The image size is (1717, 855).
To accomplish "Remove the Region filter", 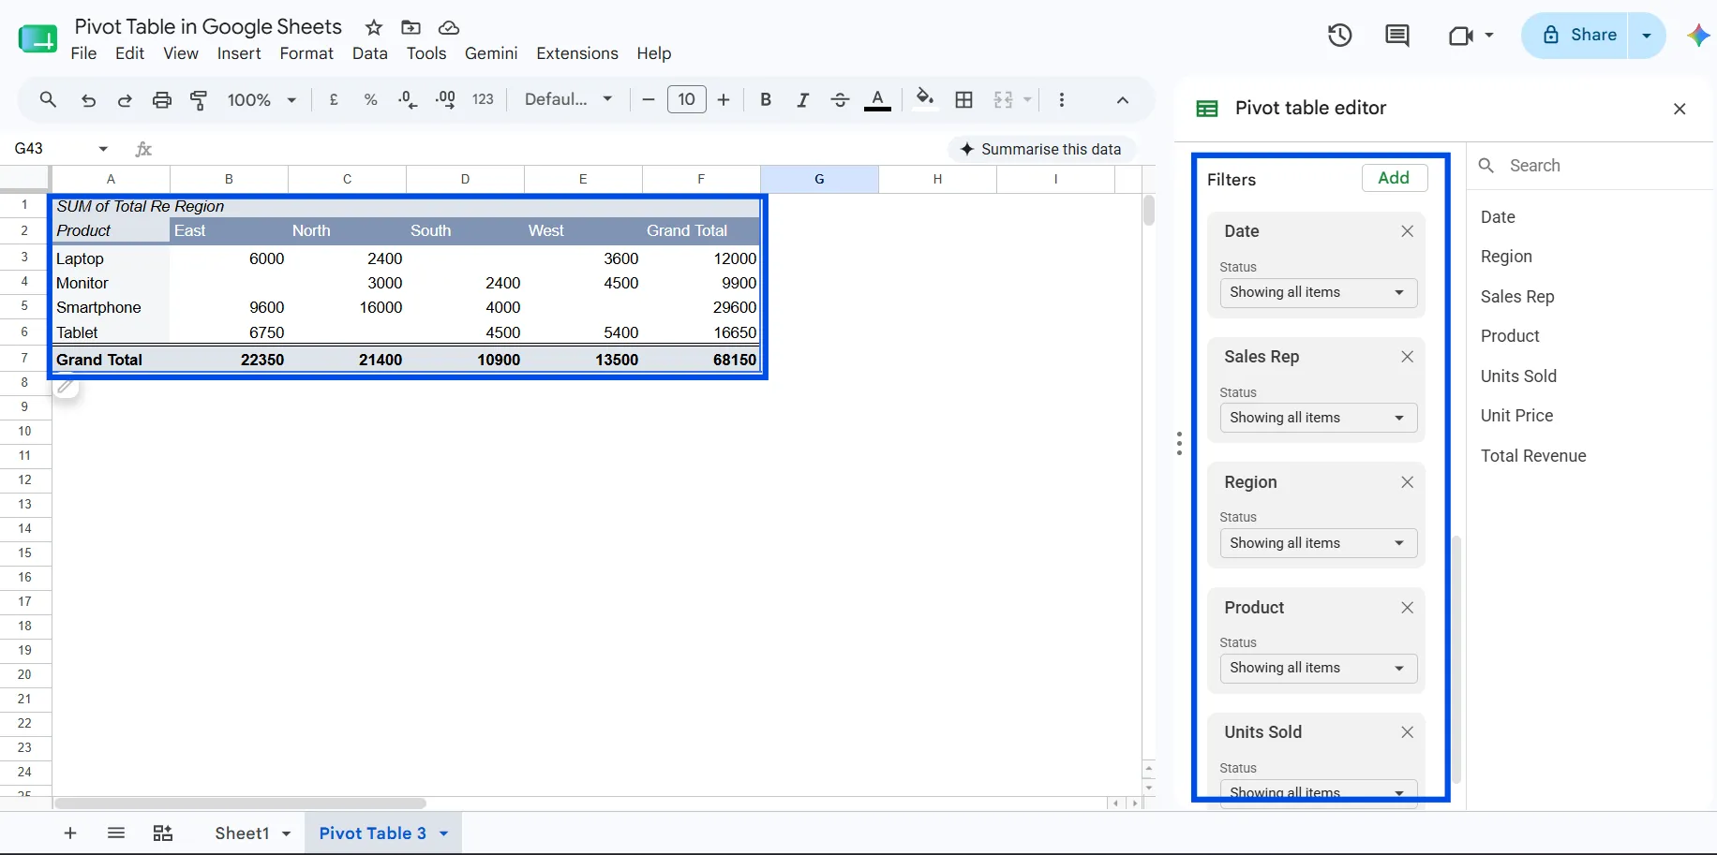I will pos(1407,482).
